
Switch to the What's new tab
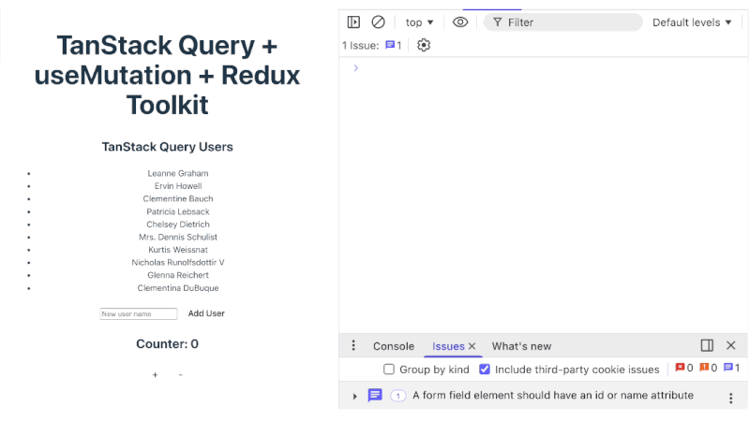click(521, 346)
